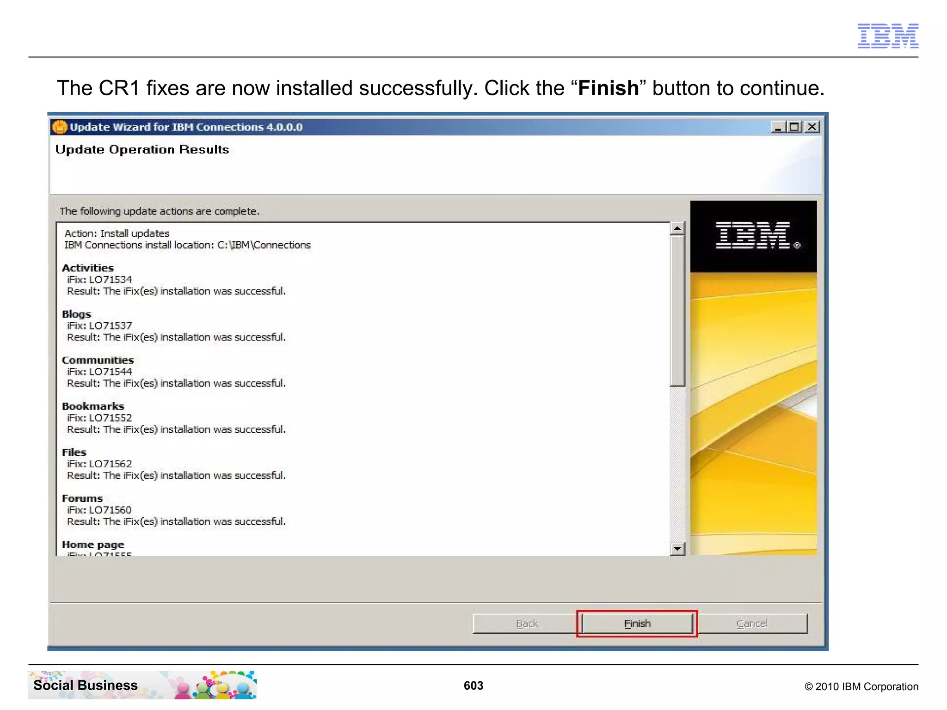Select the 'iFix: LO71562' line
This screenshot has width=947, height=710.
[99, 464]
